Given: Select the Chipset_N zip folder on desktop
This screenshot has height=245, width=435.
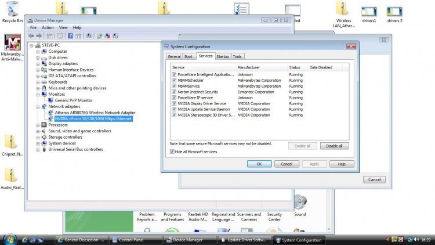Looking at the screenshot, I should point(12,145).
